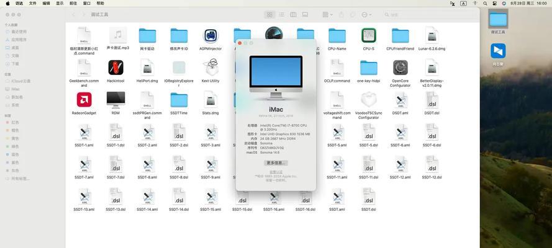552x248 pixels.
Task: Switch Finder to gallery view
Action: (305, 14)
